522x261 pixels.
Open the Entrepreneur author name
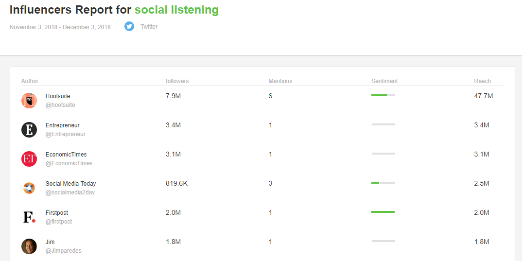[63, 125]
